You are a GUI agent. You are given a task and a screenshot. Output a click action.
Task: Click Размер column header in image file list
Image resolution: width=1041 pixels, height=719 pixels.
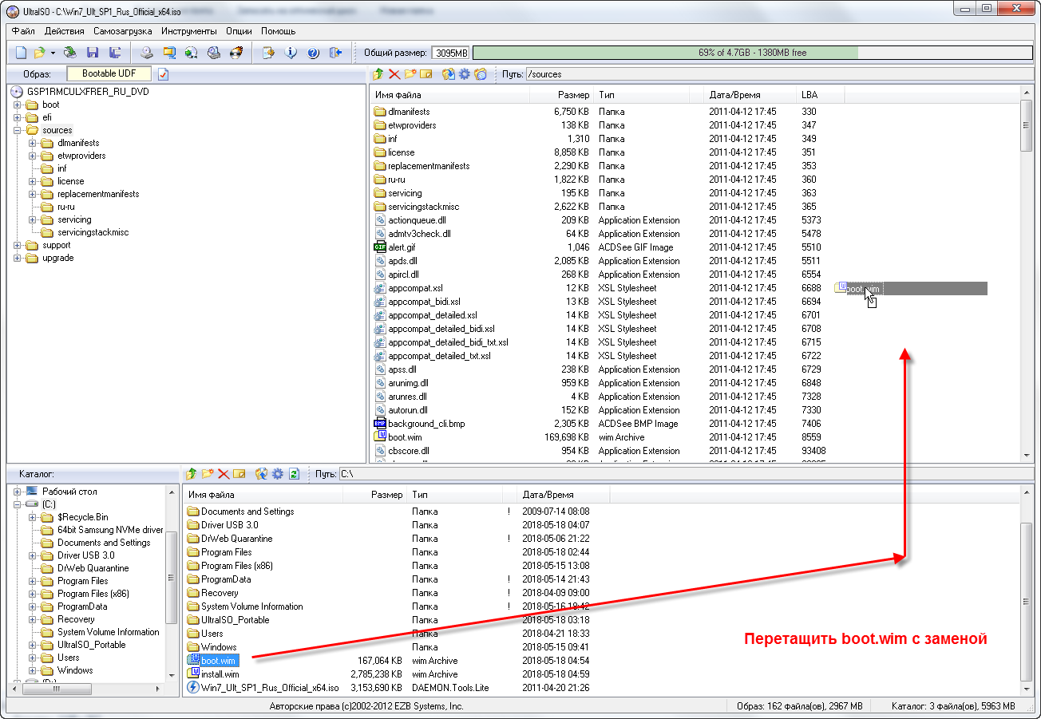pos(562,95)
